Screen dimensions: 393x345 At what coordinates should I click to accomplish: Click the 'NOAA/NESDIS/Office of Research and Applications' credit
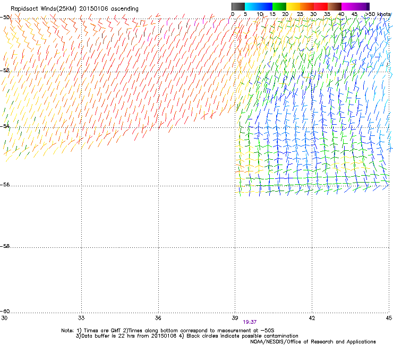tap(313, 342)
